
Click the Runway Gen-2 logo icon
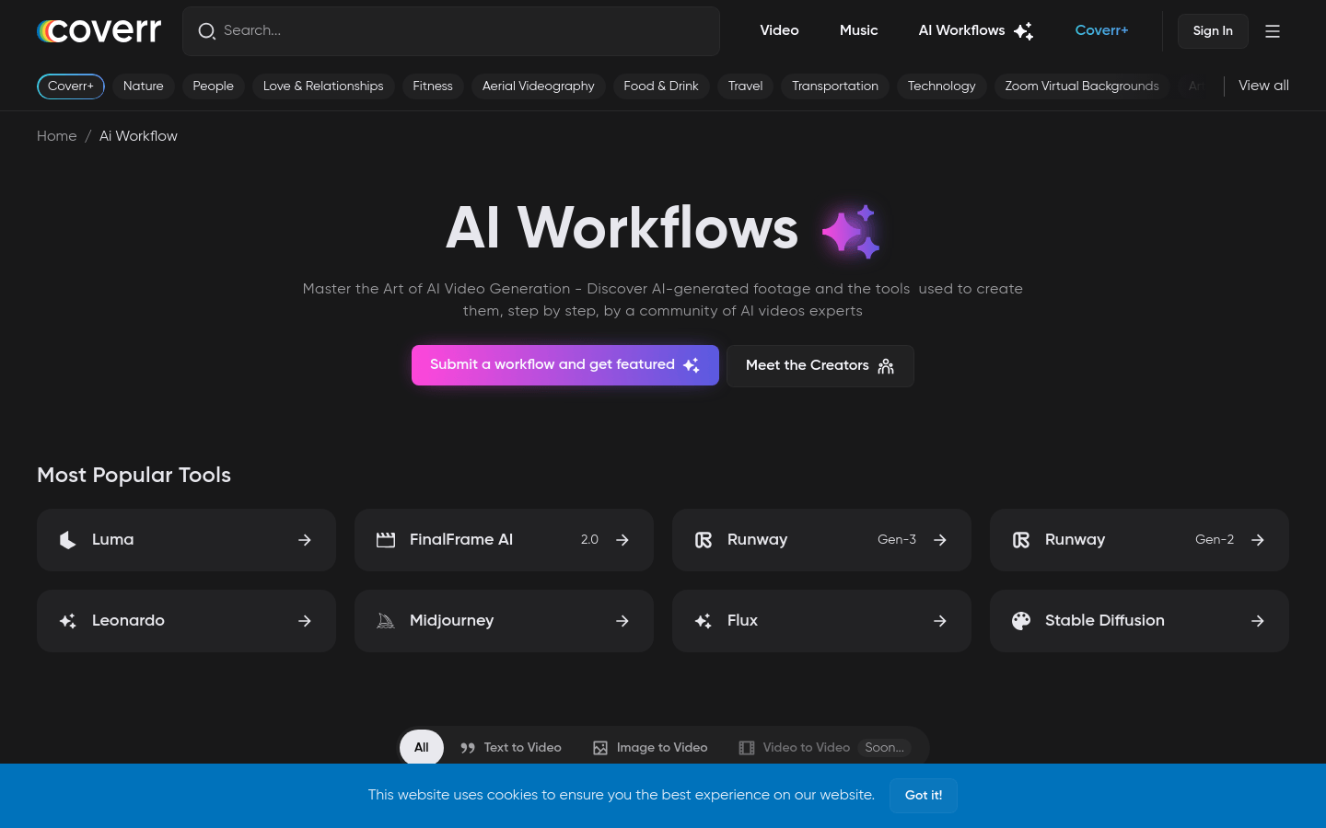click(1021, 540)
